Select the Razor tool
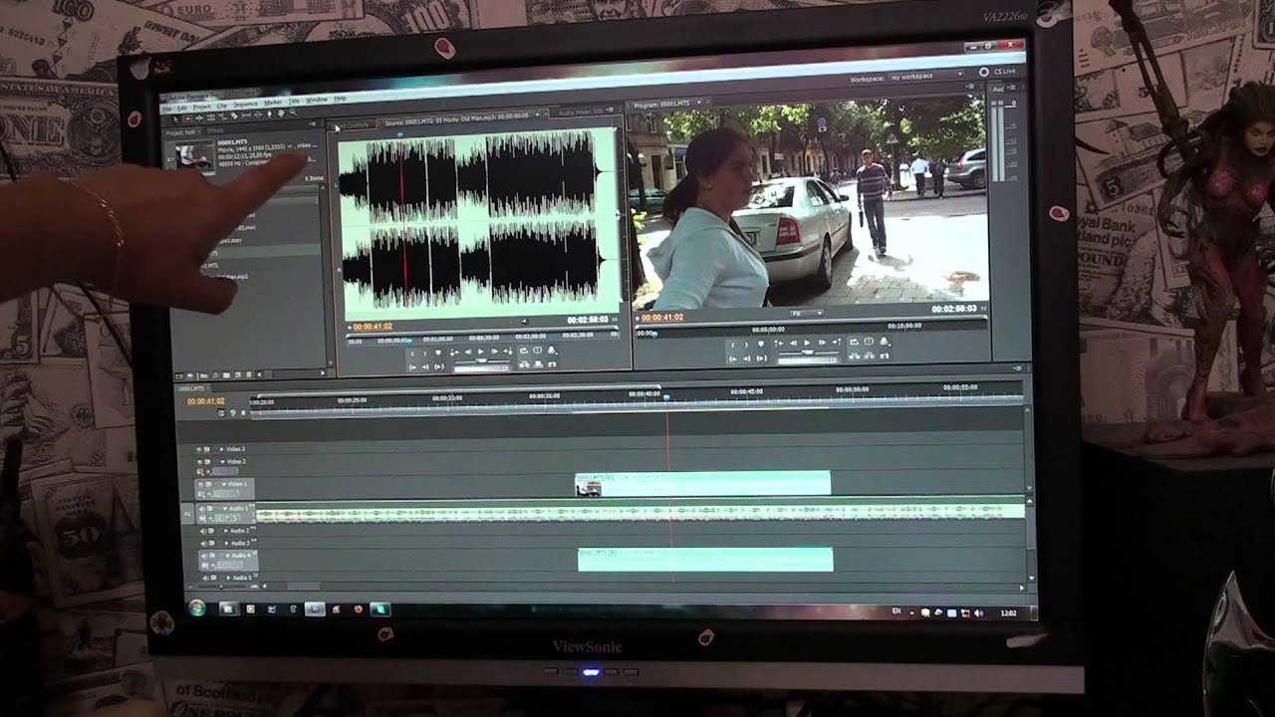 click(x=234, y=116)
